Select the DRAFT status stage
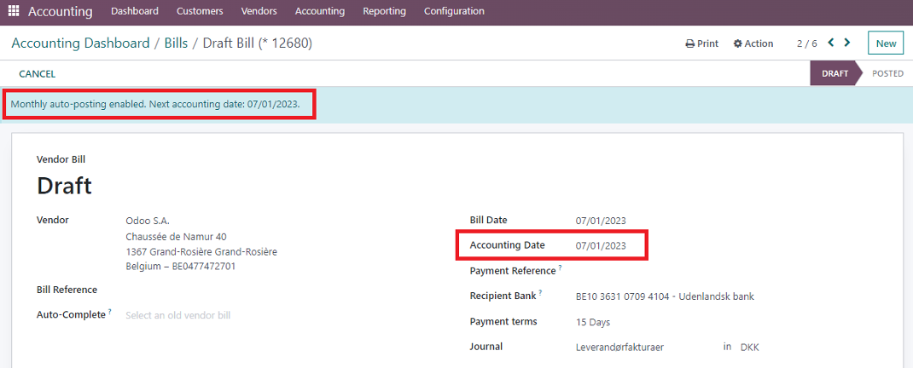This screenshot has height=368, width=913. pyautogui.click(x=834, y=74)
